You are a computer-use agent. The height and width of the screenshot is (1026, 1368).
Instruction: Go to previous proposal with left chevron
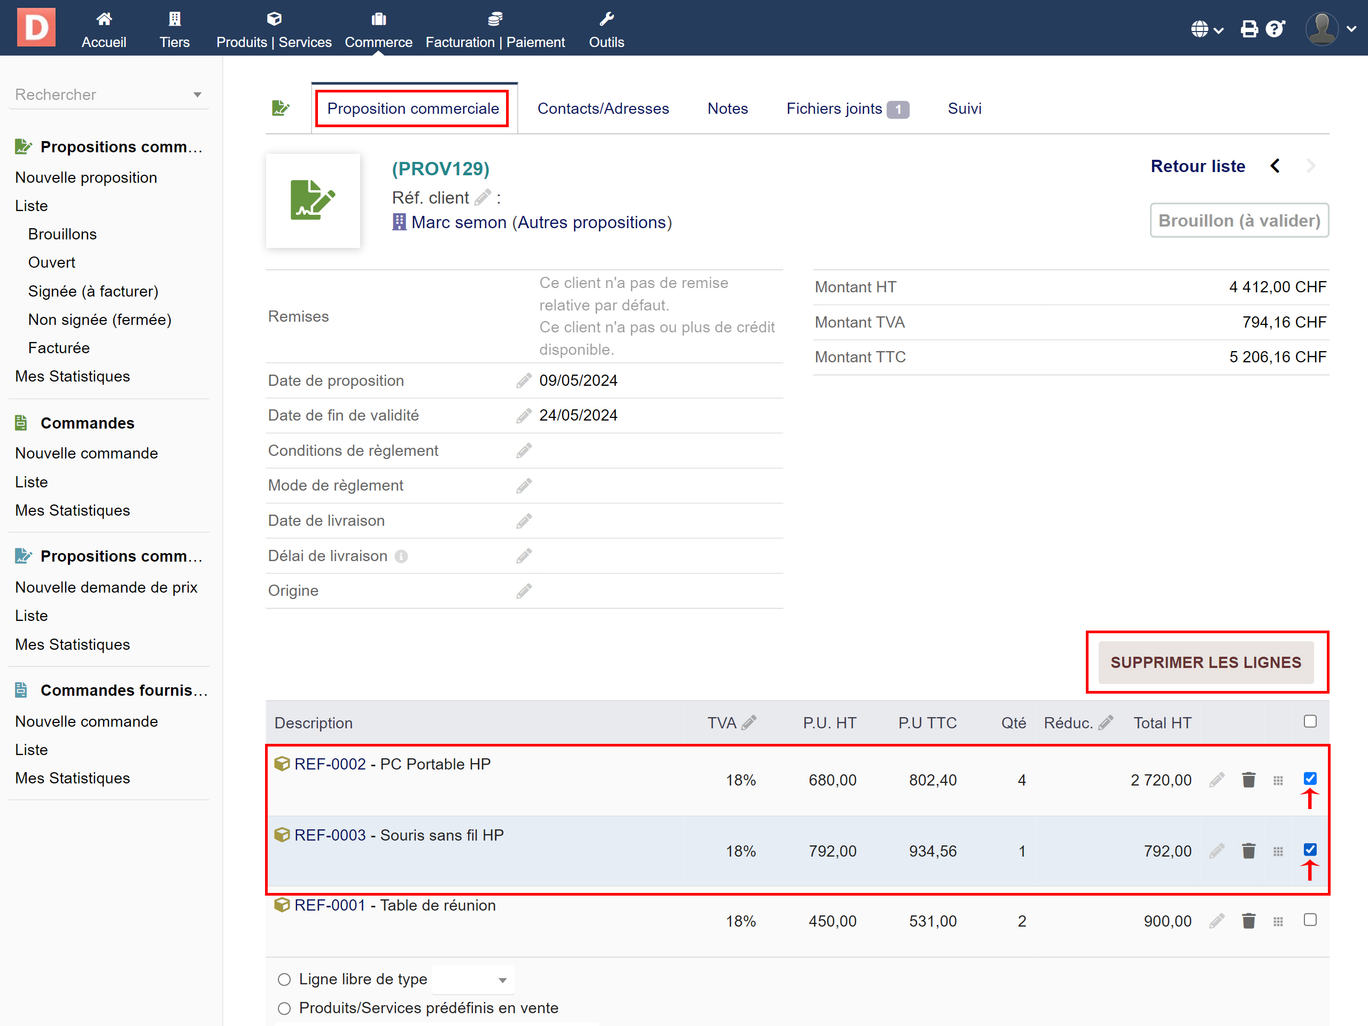pos(1274,166)
